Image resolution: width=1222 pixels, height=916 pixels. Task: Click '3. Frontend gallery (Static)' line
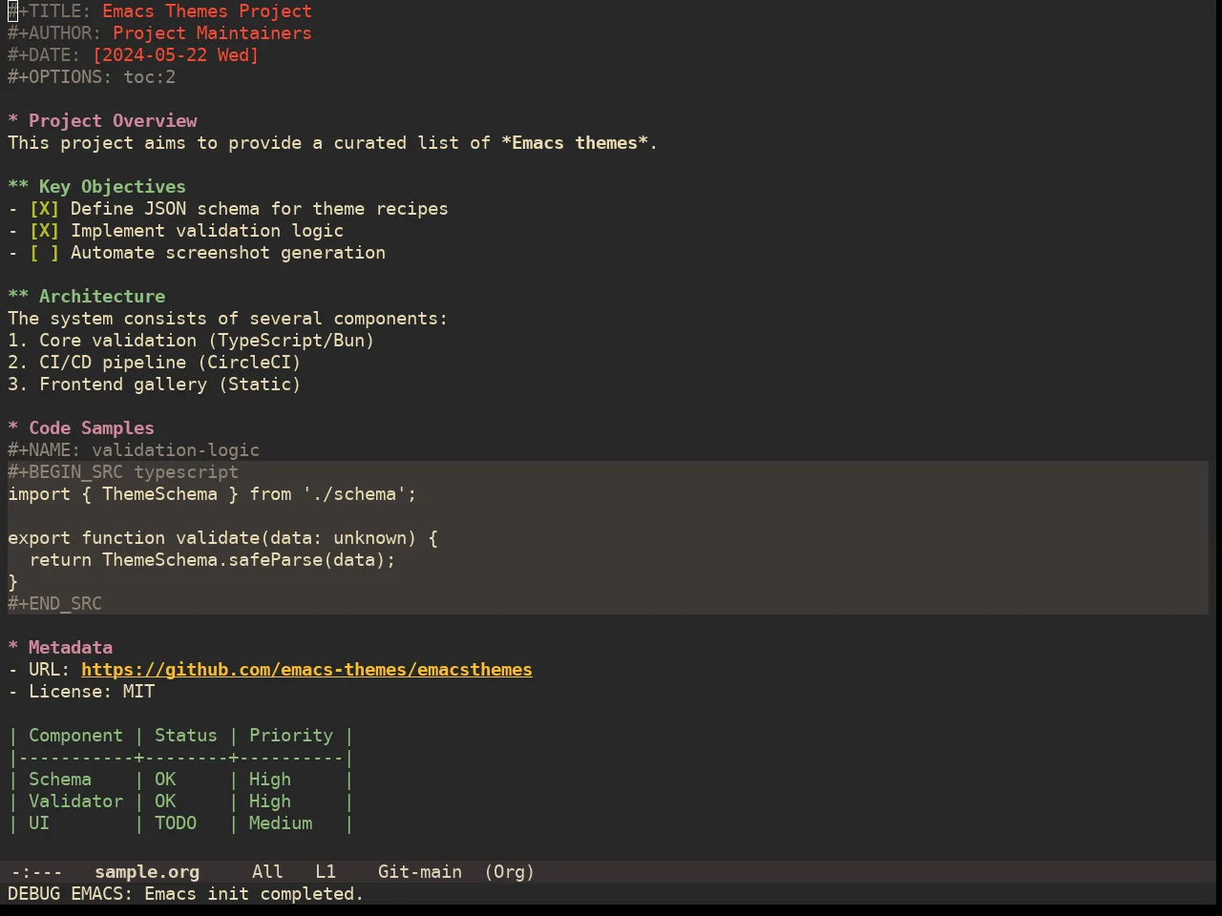tap(155, 385)
